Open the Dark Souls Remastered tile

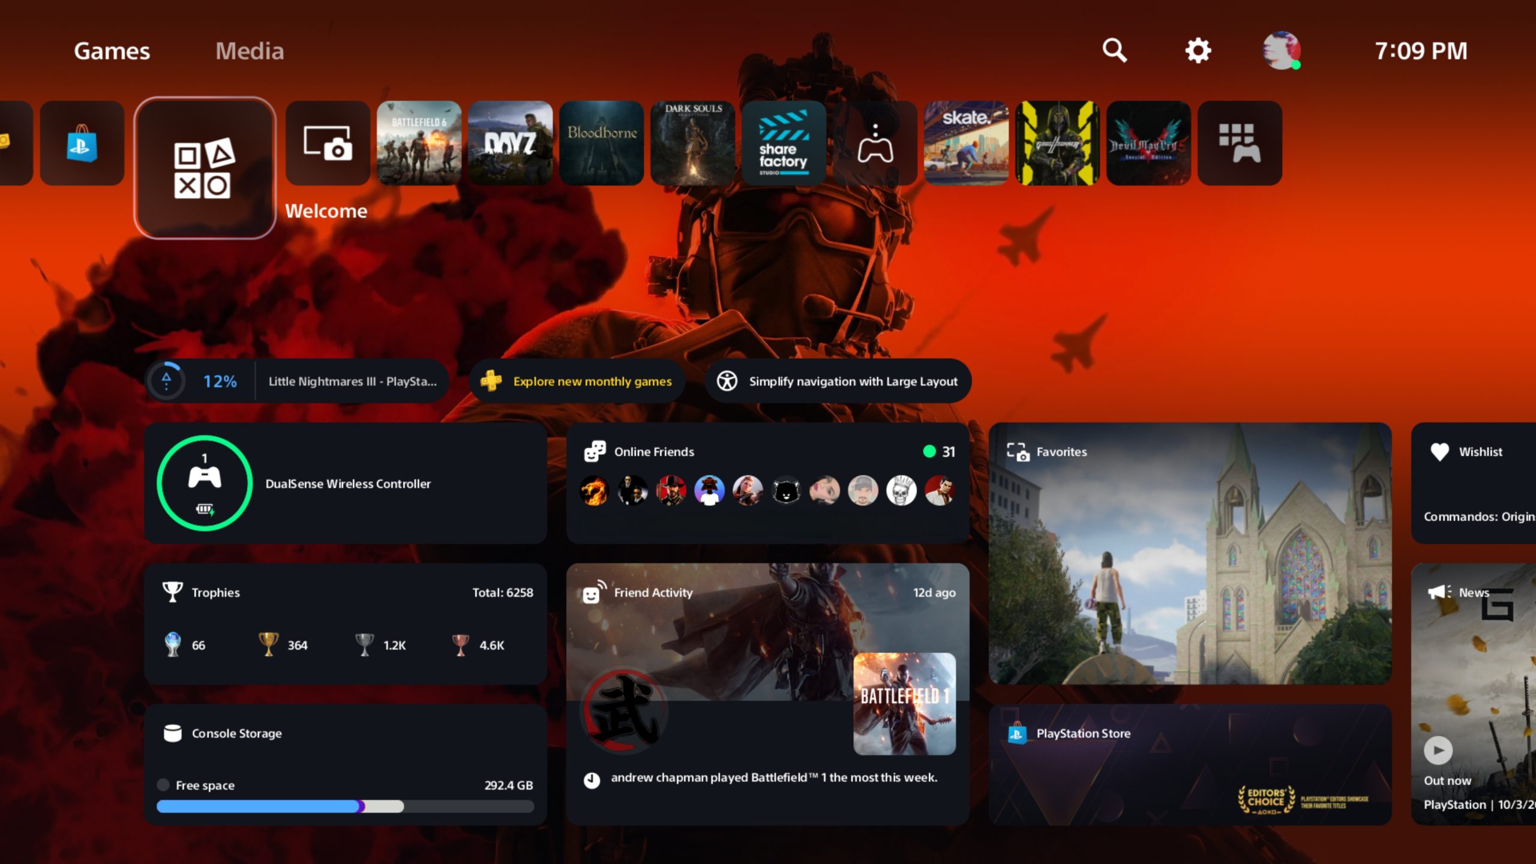(693, 142)
